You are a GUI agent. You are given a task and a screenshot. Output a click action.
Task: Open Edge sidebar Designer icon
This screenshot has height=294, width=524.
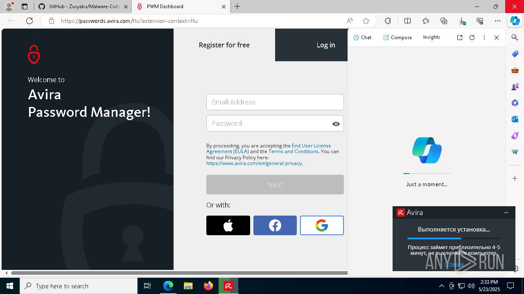click(515, 136)
